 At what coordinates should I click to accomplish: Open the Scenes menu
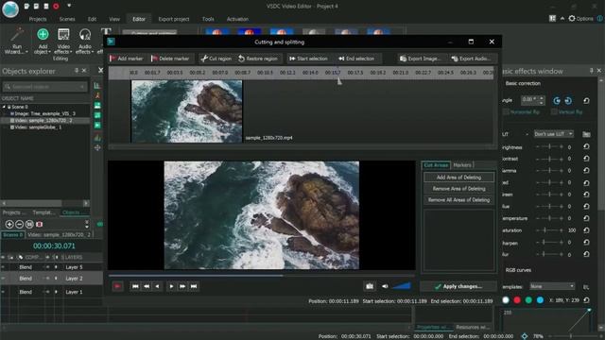click(67, 19)
